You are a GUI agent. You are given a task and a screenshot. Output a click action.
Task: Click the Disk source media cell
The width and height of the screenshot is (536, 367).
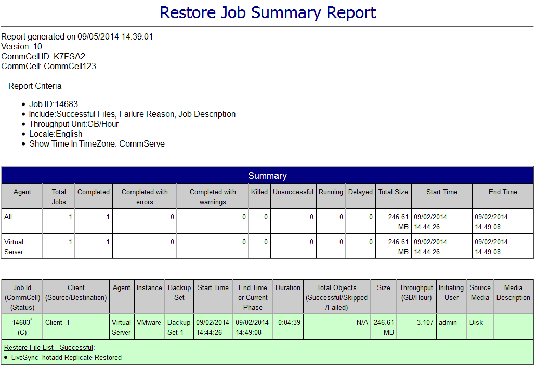[476, 322]
